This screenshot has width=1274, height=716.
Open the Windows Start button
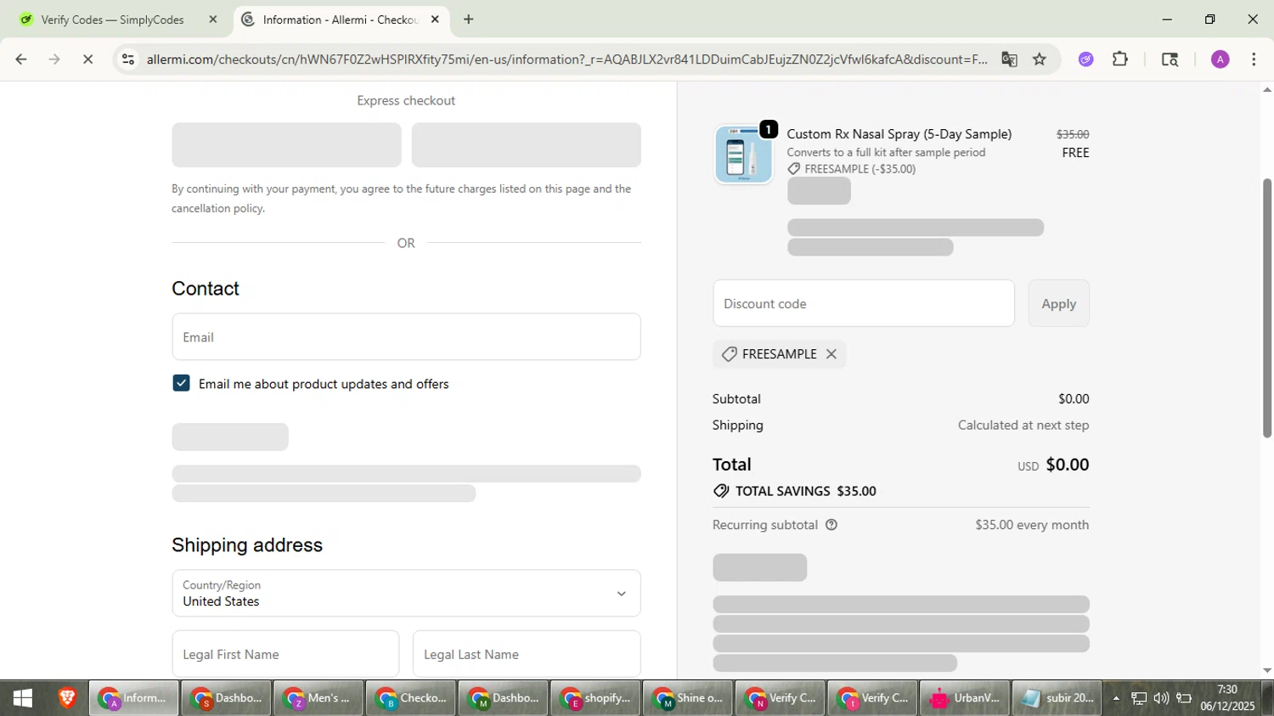pos(23,698)
